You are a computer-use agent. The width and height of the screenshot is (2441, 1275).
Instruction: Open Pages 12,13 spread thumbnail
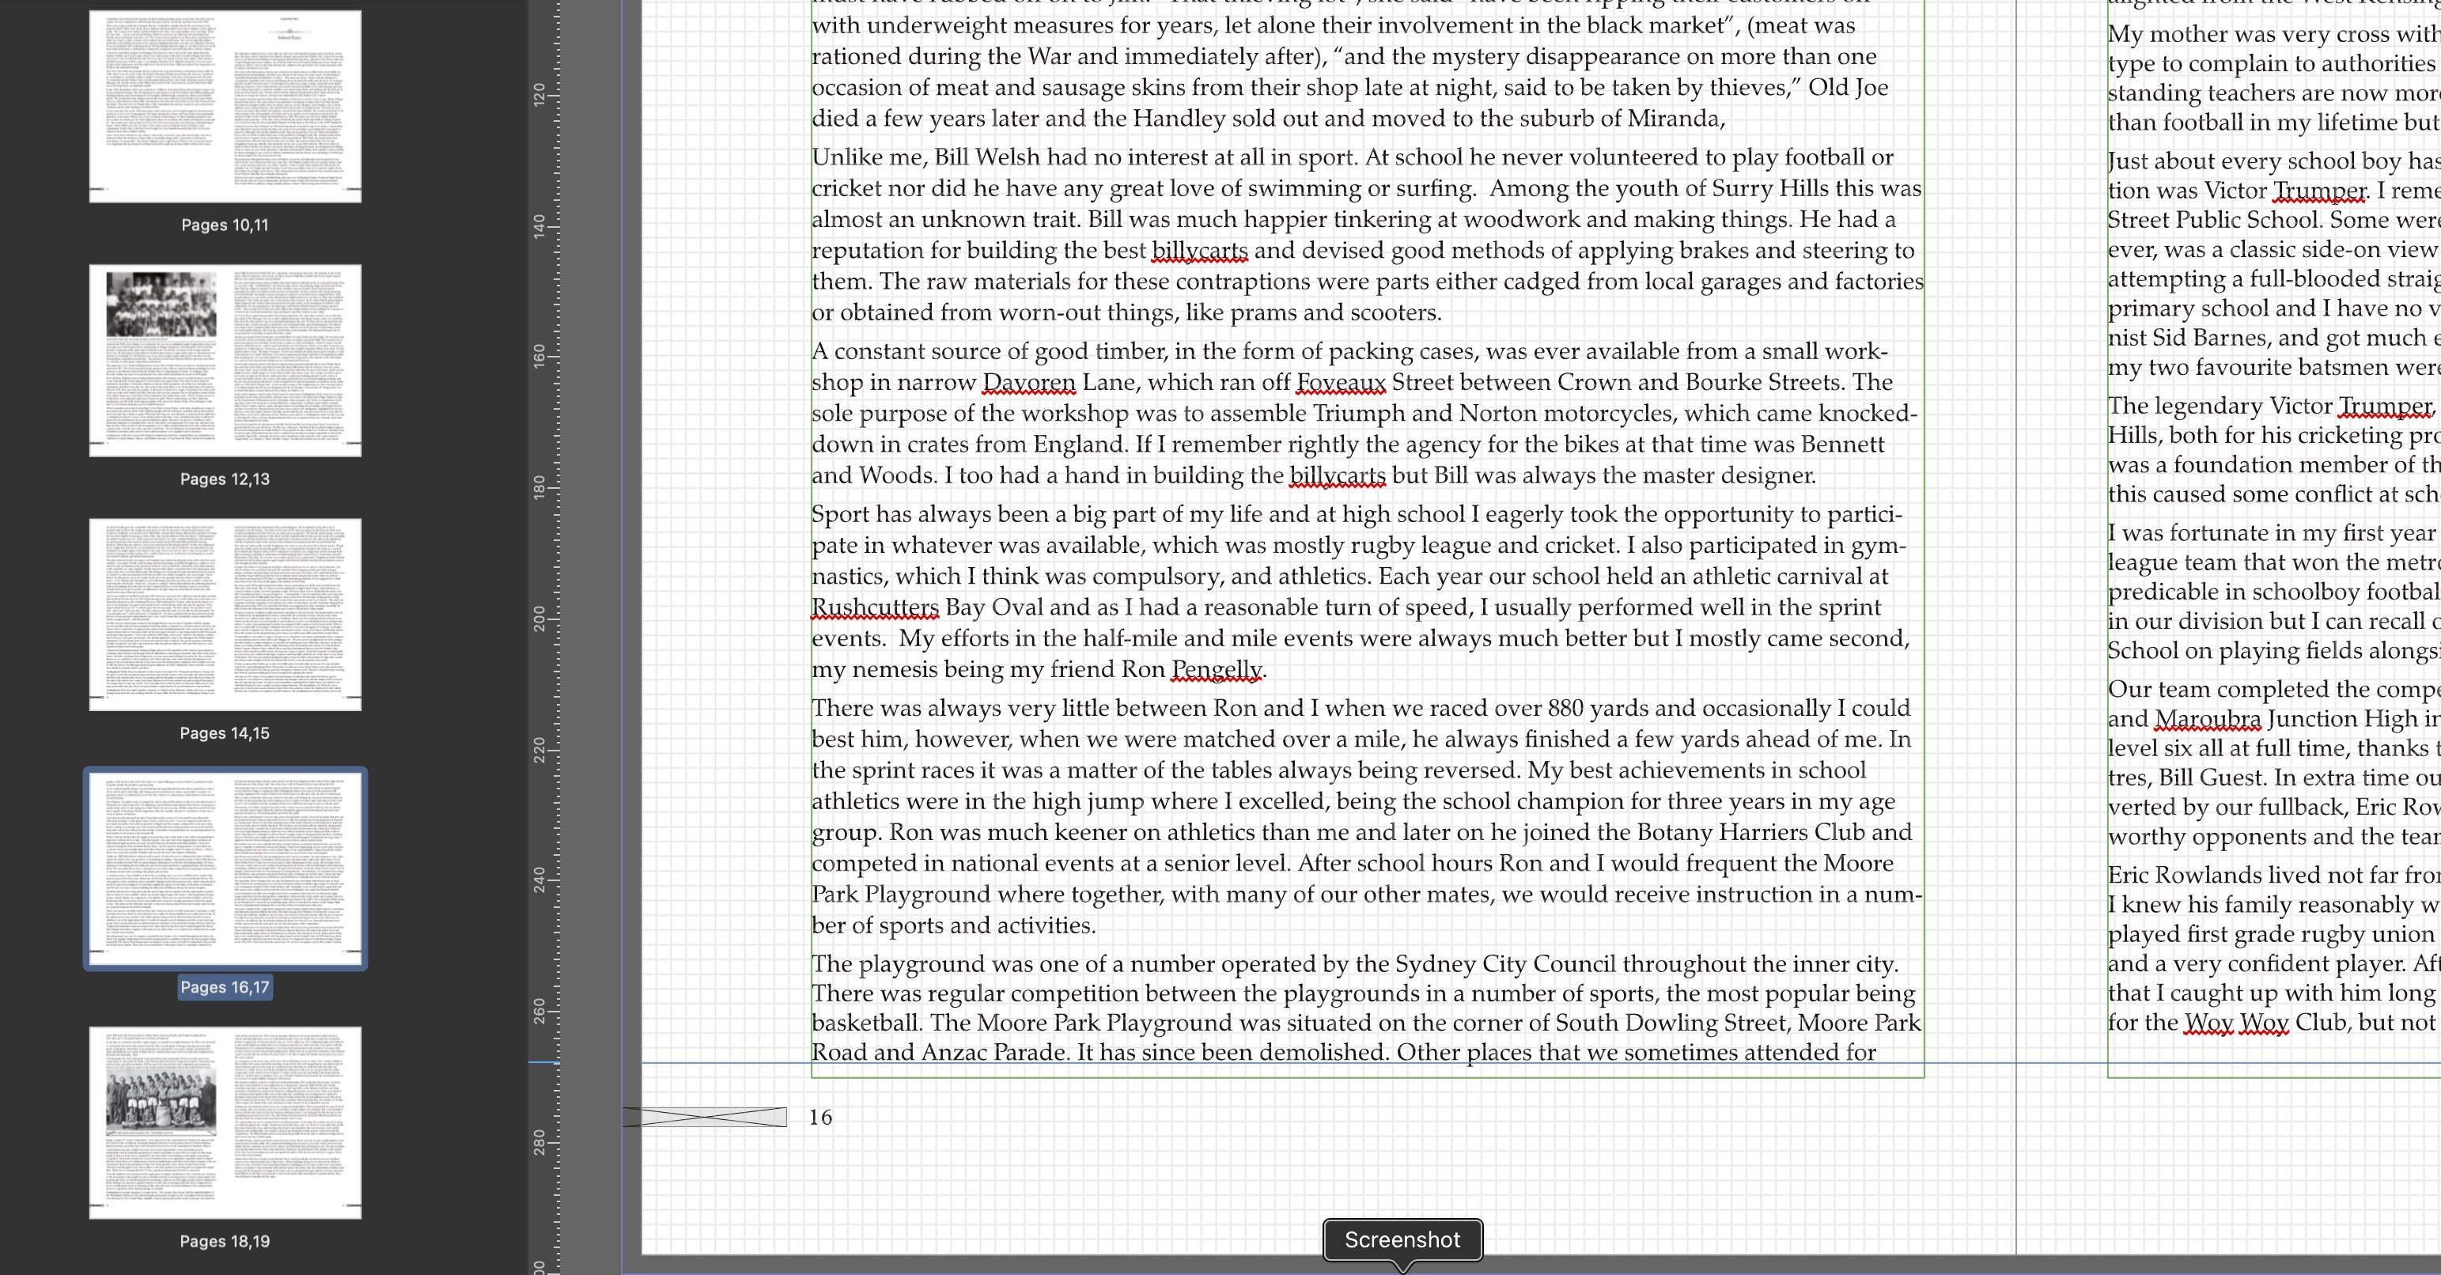(x=225, y=360)
